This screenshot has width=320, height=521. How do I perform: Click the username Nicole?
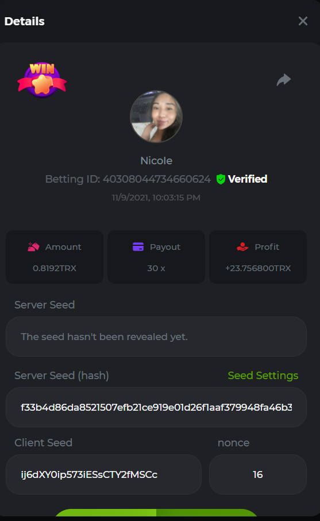point(156,161)
